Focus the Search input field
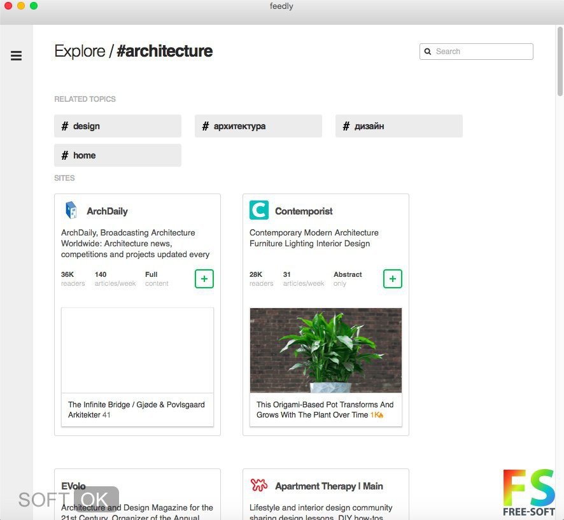Screen dimensions: 564x520 [x=476, y=52]
